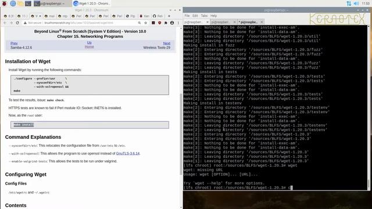Bookmark this page with the star icon
The image size is (372, 209).
coord(146,23)
